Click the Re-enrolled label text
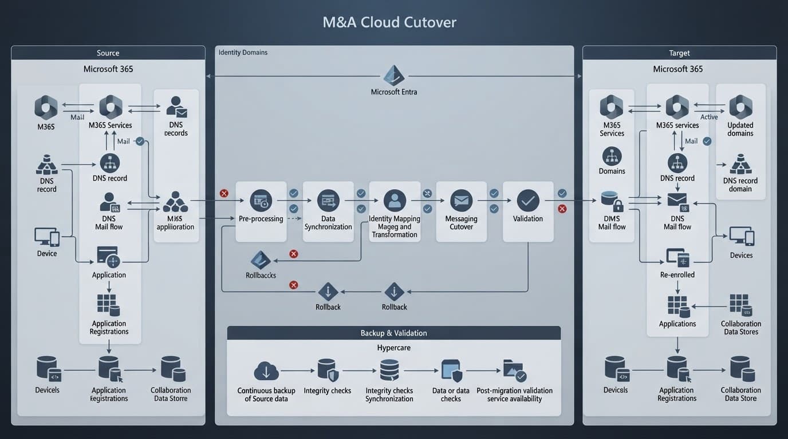 (677, 275)
